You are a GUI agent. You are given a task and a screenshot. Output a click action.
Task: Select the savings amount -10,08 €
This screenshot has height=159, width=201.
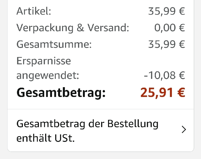pos(165,75)
